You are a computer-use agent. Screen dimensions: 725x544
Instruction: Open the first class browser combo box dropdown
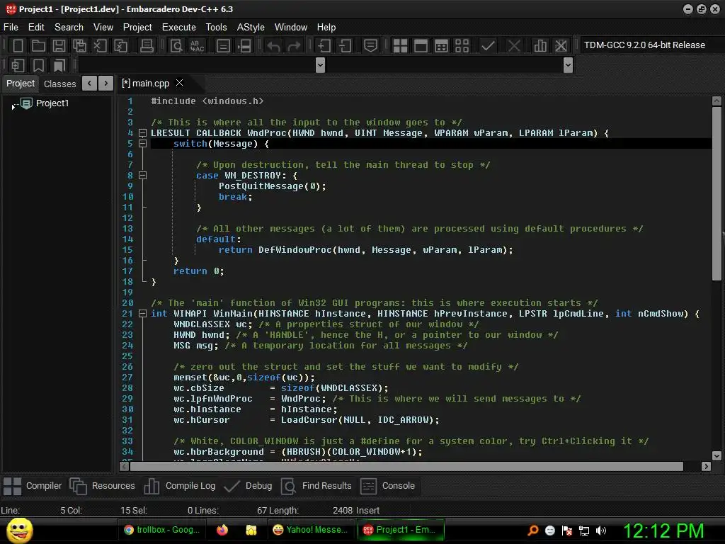point(320,65)
